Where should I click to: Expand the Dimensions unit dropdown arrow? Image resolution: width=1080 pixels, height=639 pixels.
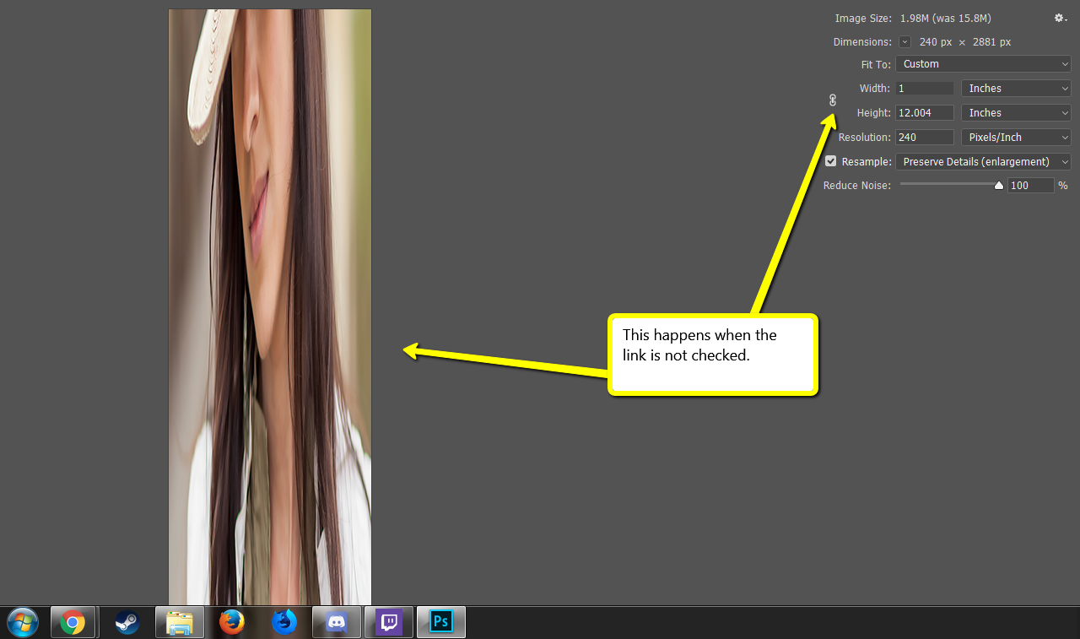tap(904, 41)
